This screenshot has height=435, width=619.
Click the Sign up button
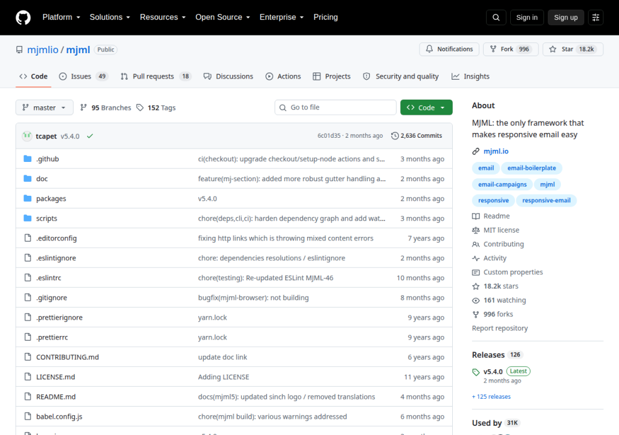click(x=566, y=18)
